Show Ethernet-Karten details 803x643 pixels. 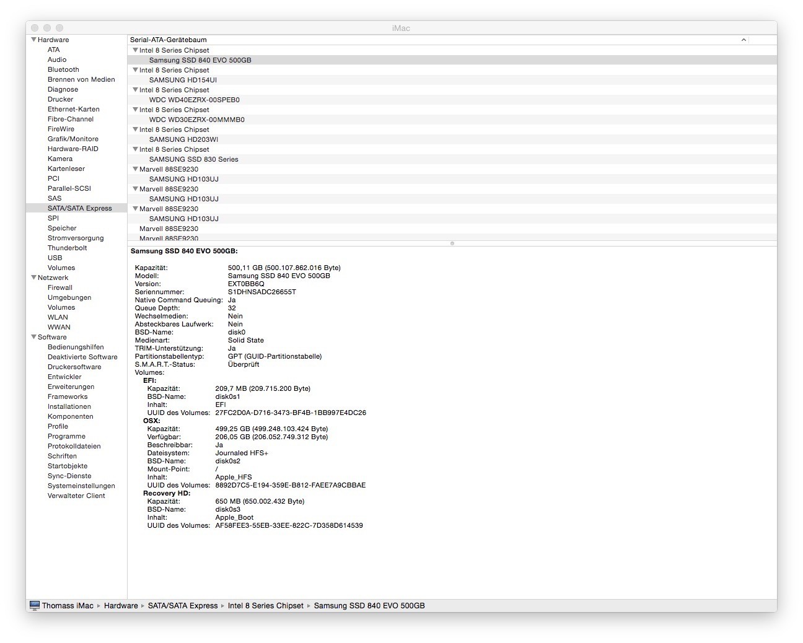73,109
